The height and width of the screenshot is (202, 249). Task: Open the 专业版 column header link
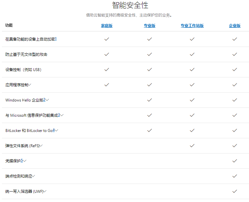149,26
